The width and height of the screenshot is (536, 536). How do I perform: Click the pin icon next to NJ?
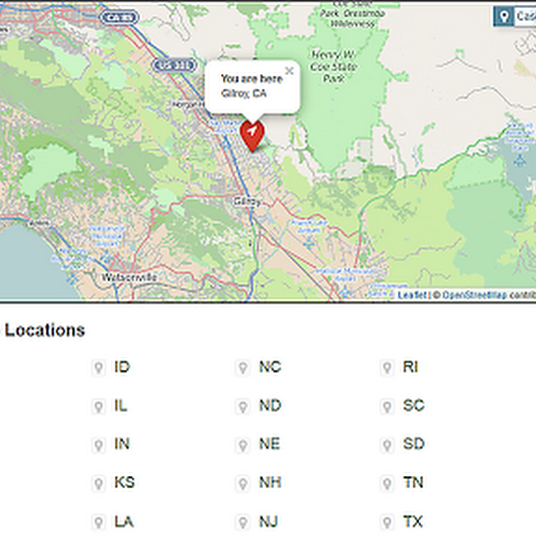pos(242,522)
